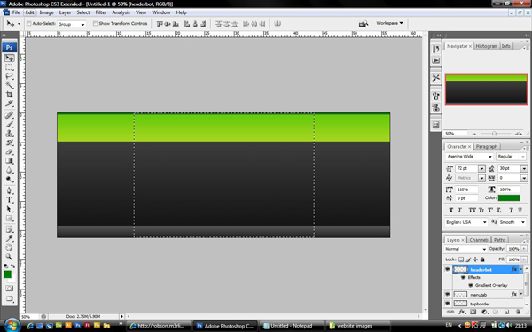This screenshot has height=332, width=532.
Task: Select the Brush tool
Action: 10,124
